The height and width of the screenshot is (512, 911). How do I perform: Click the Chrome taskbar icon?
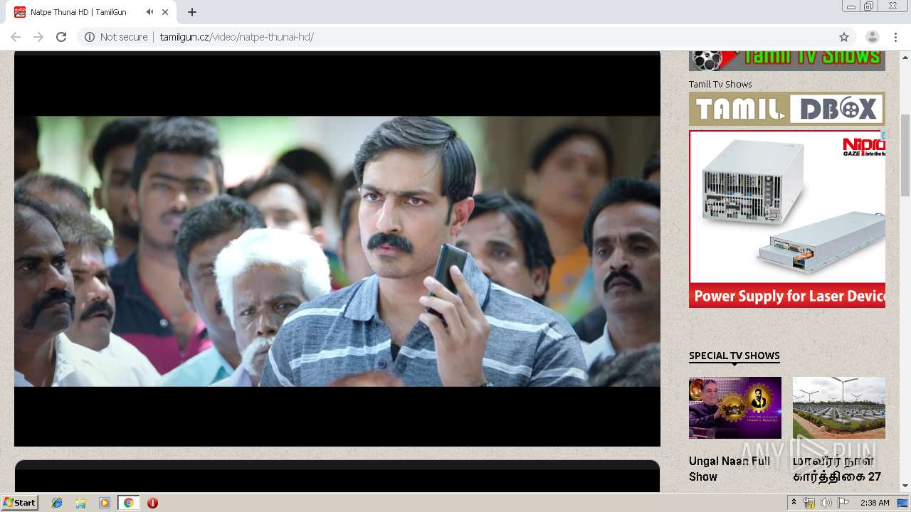tap(128, 503)
